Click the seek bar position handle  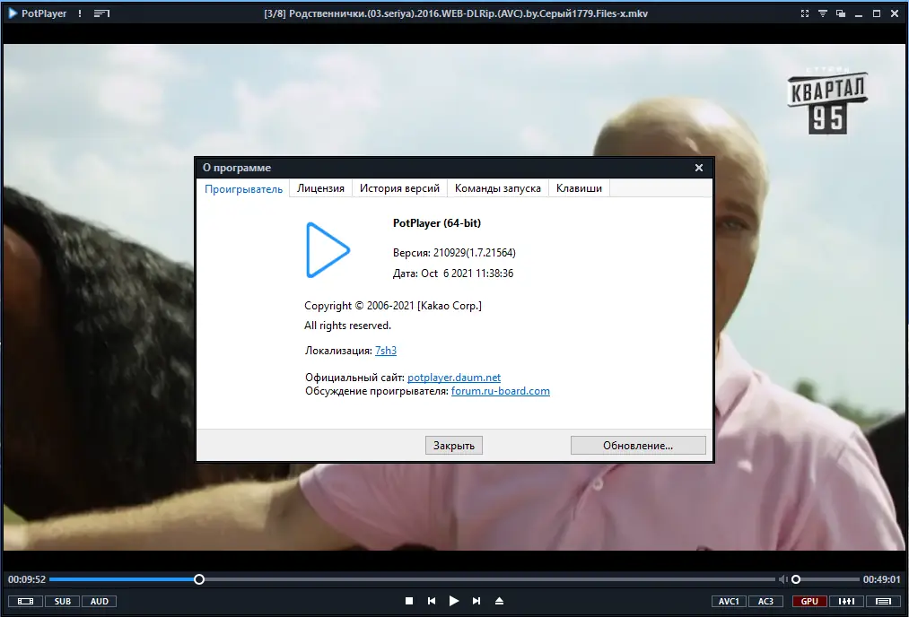[199, 579]
